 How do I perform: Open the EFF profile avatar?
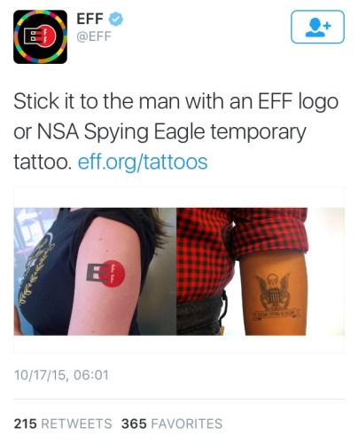pyautogui.click(x=40, y=36)
